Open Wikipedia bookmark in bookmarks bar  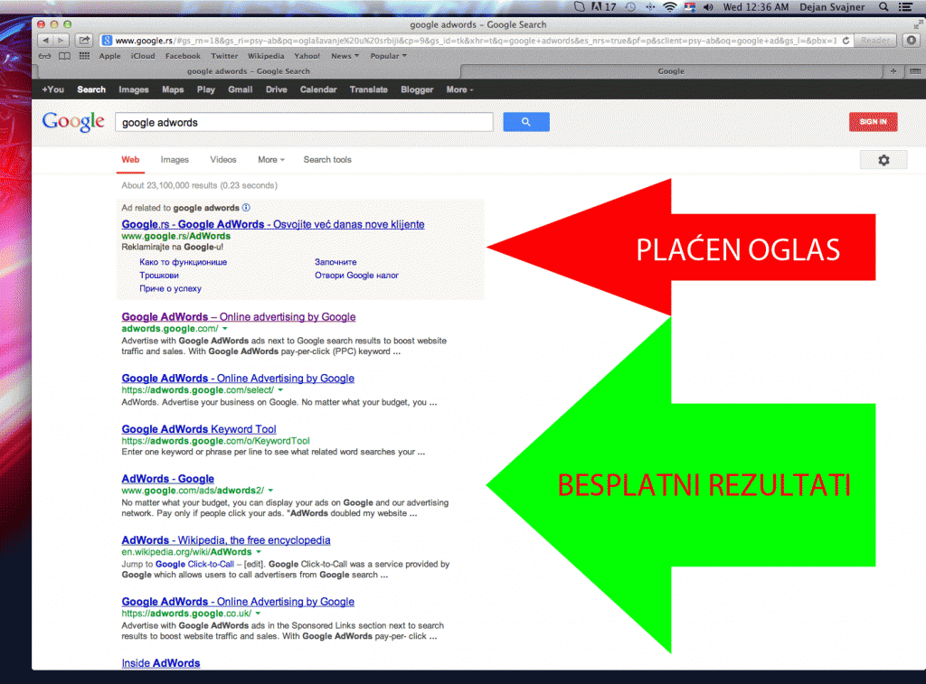click(x=266, y=56)
